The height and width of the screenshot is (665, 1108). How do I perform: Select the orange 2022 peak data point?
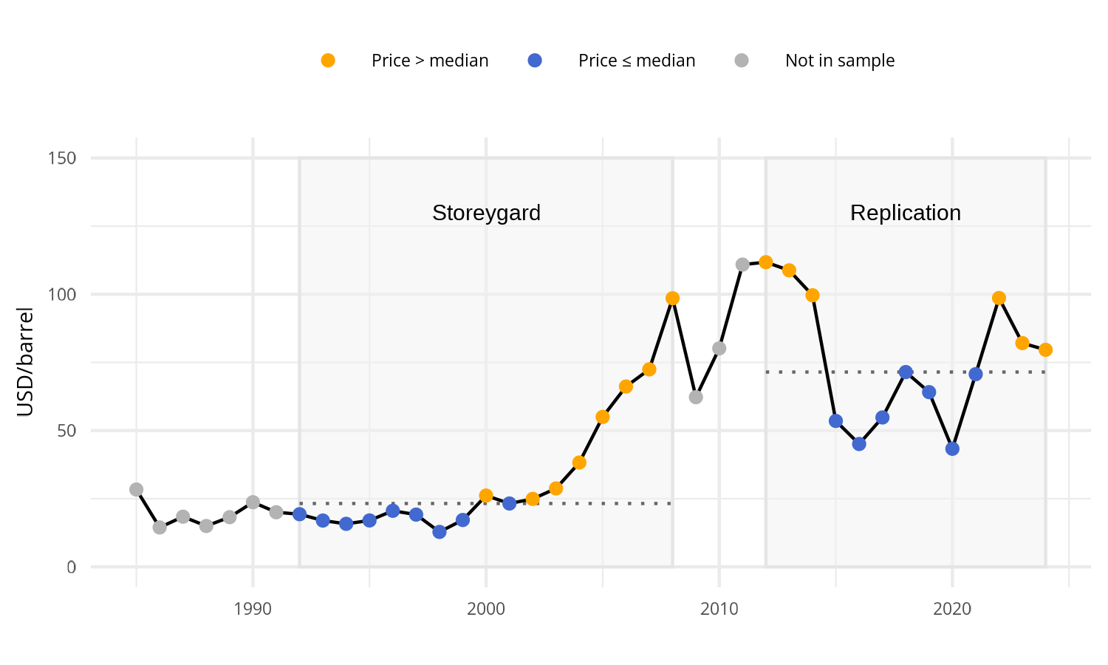[x=999, y=299]
